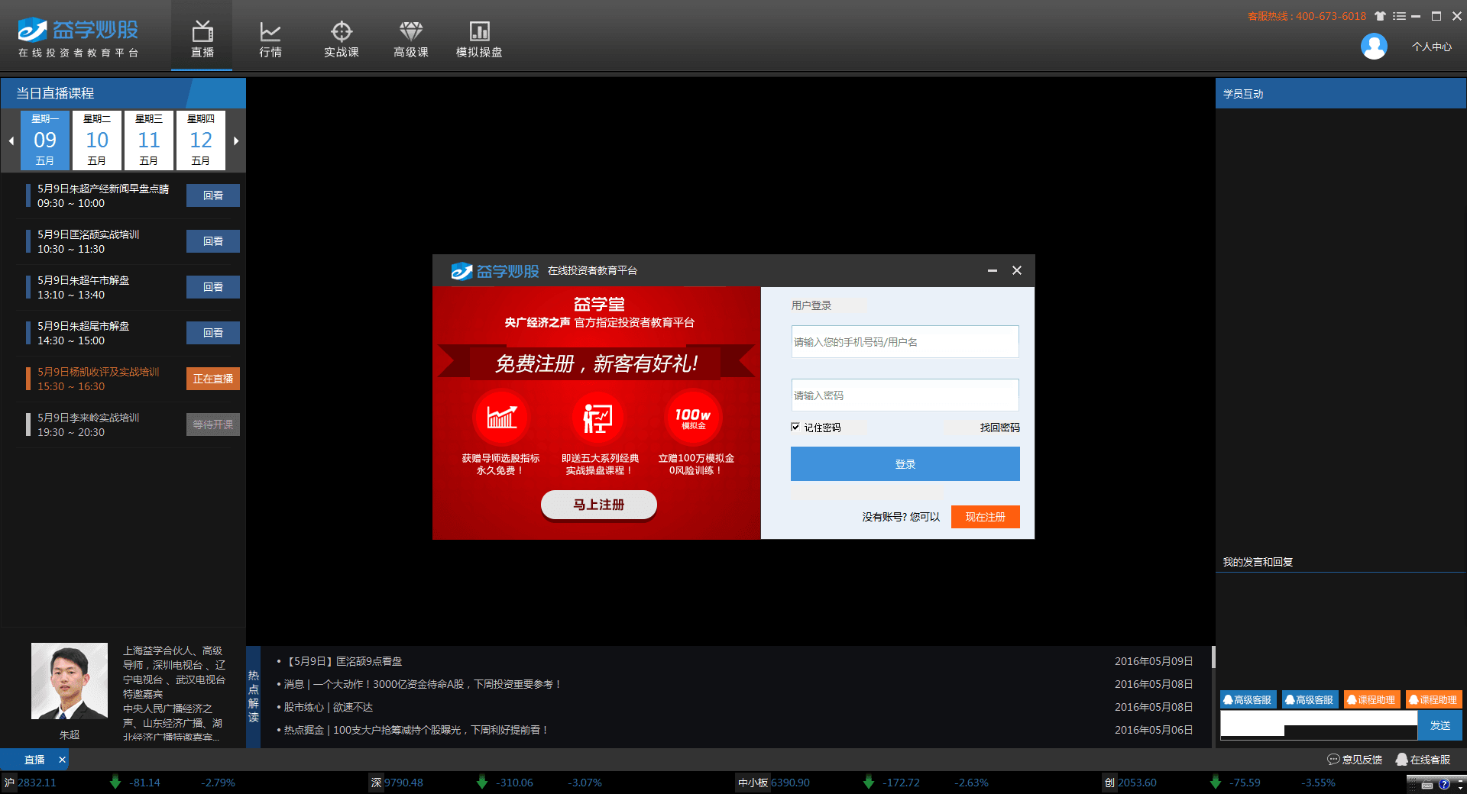Click the left orange 课程助理 button

(1372, 699)
